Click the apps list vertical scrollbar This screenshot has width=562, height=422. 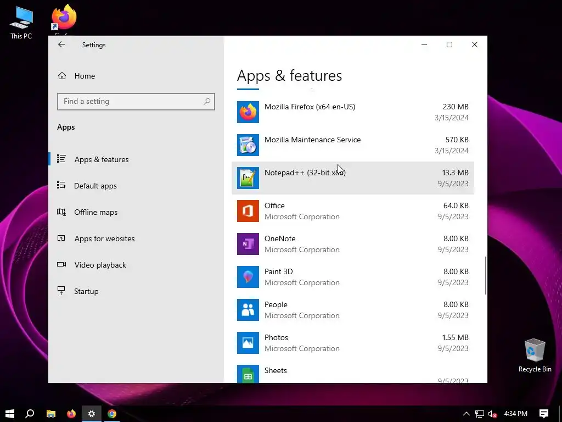486,276
